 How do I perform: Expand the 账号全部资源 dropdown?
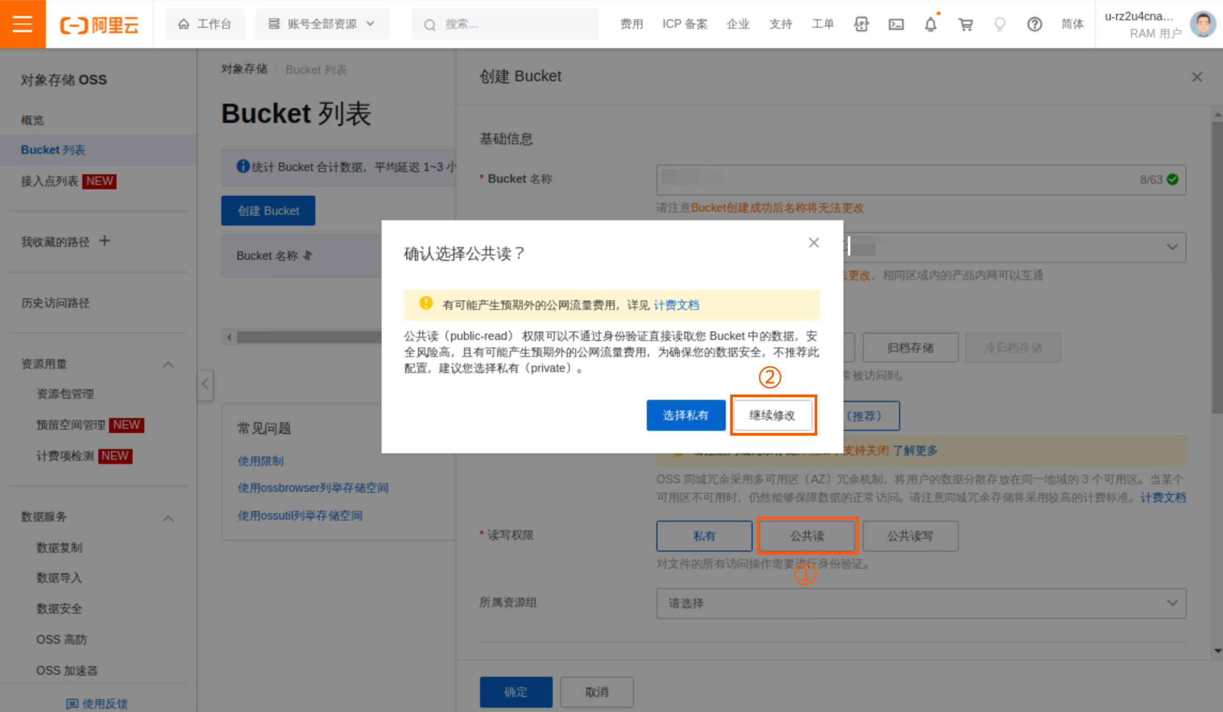point(322,24)
